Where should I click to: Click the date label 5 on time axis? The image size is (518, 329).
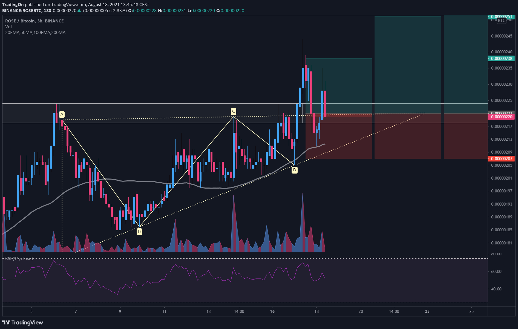31,311
